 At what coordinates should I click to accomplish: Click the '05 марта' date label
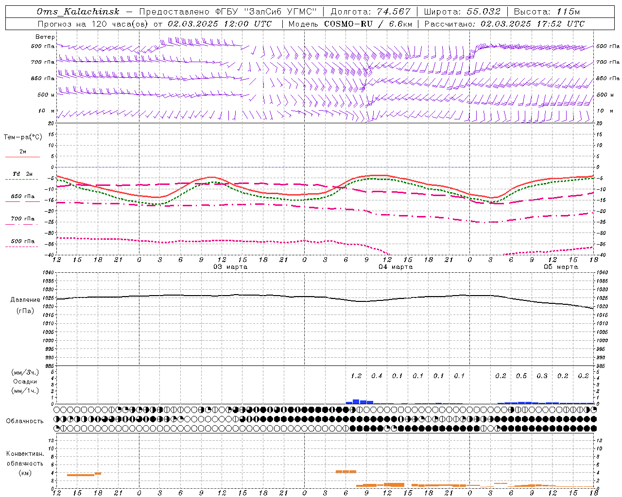coord(561,266)
